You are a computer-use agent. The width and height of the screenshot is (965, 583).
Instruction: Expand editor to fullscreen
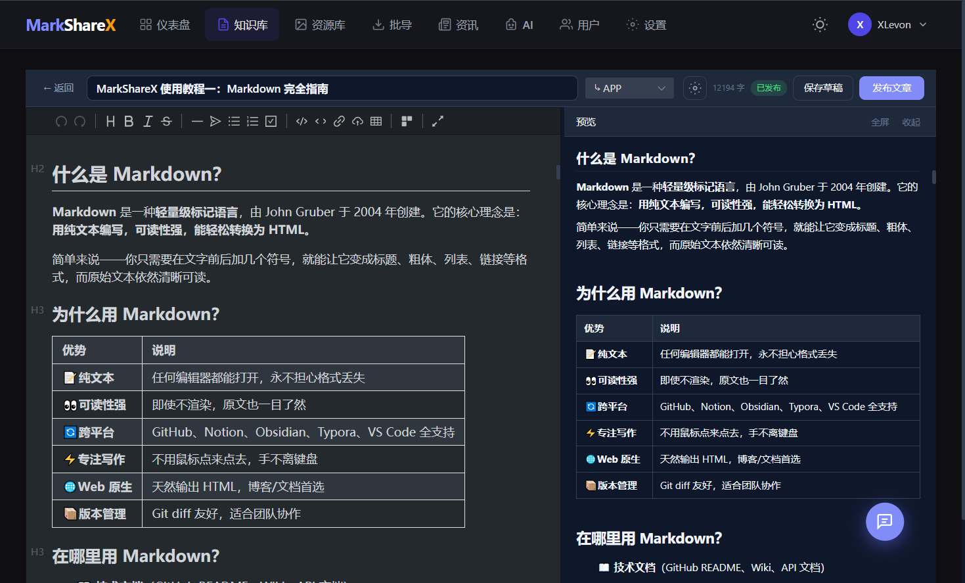click(x=438, y=121)
